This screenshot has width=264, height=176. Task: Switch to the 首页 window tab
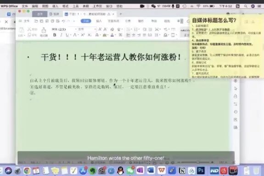click(x=40, y=14)
